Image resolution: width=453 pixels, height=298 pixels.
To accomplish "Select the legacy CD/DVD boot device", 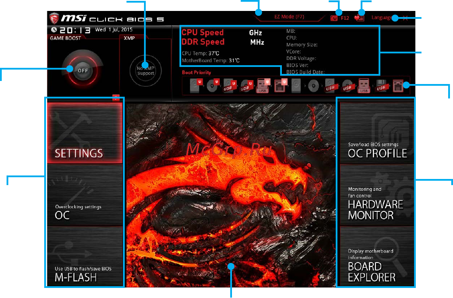I will coord(313,86).
